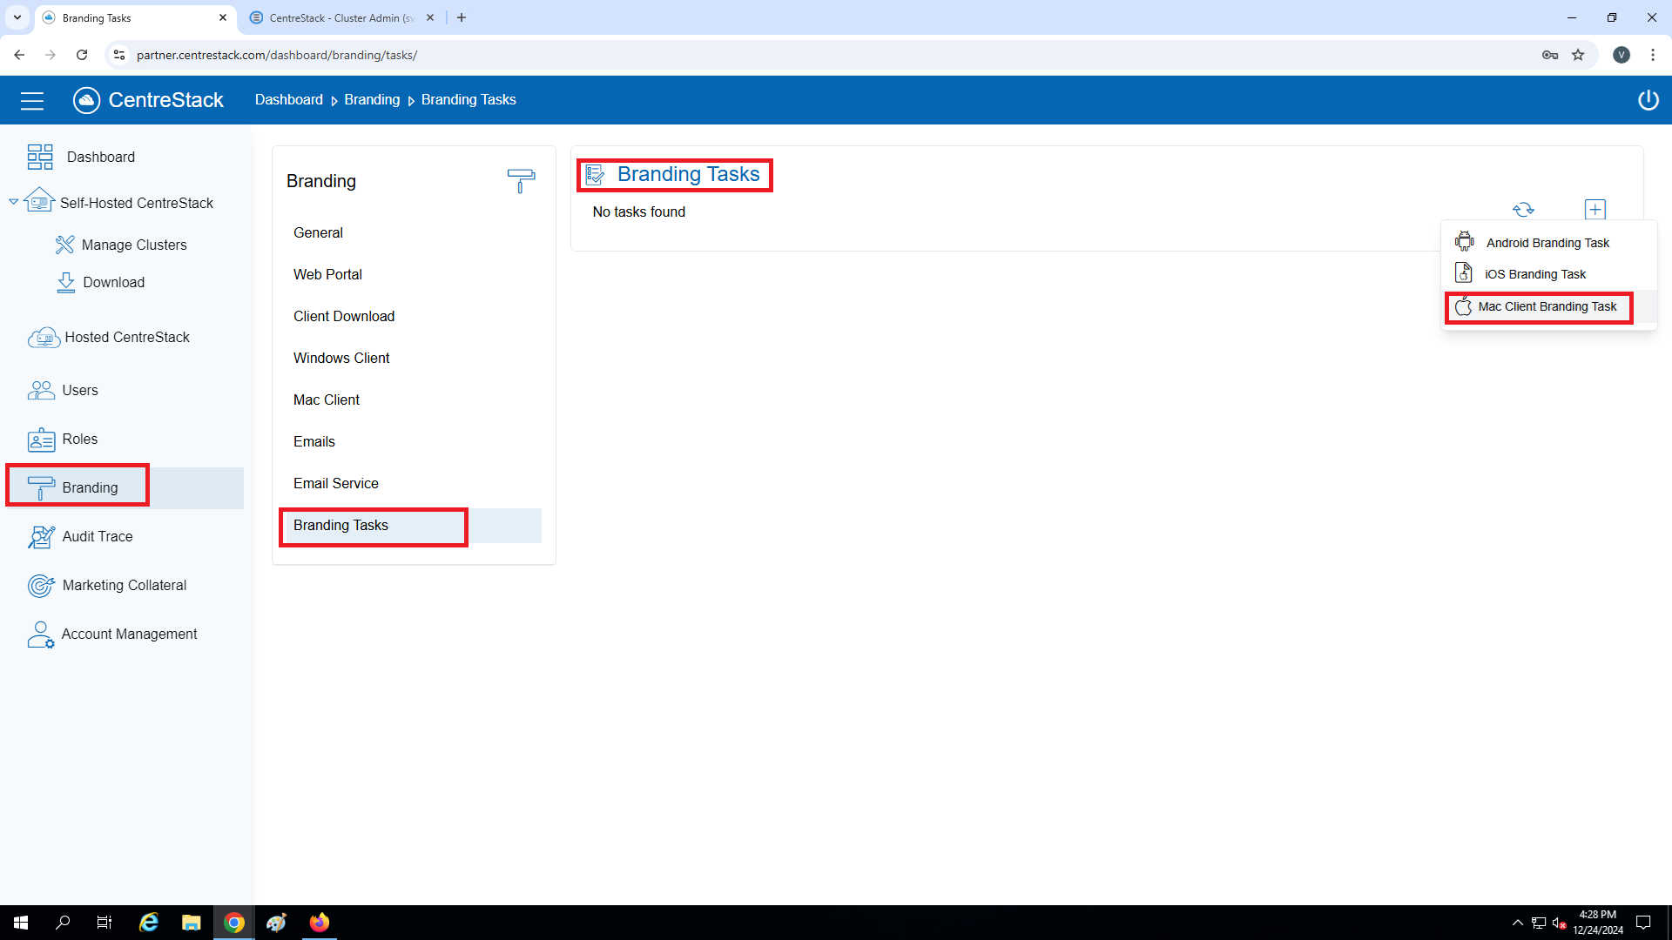Click the CentreStack cloud logo

[86, 100]
